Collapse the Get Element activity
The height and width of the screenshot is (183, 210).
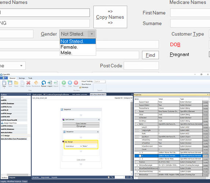(99, 120)
